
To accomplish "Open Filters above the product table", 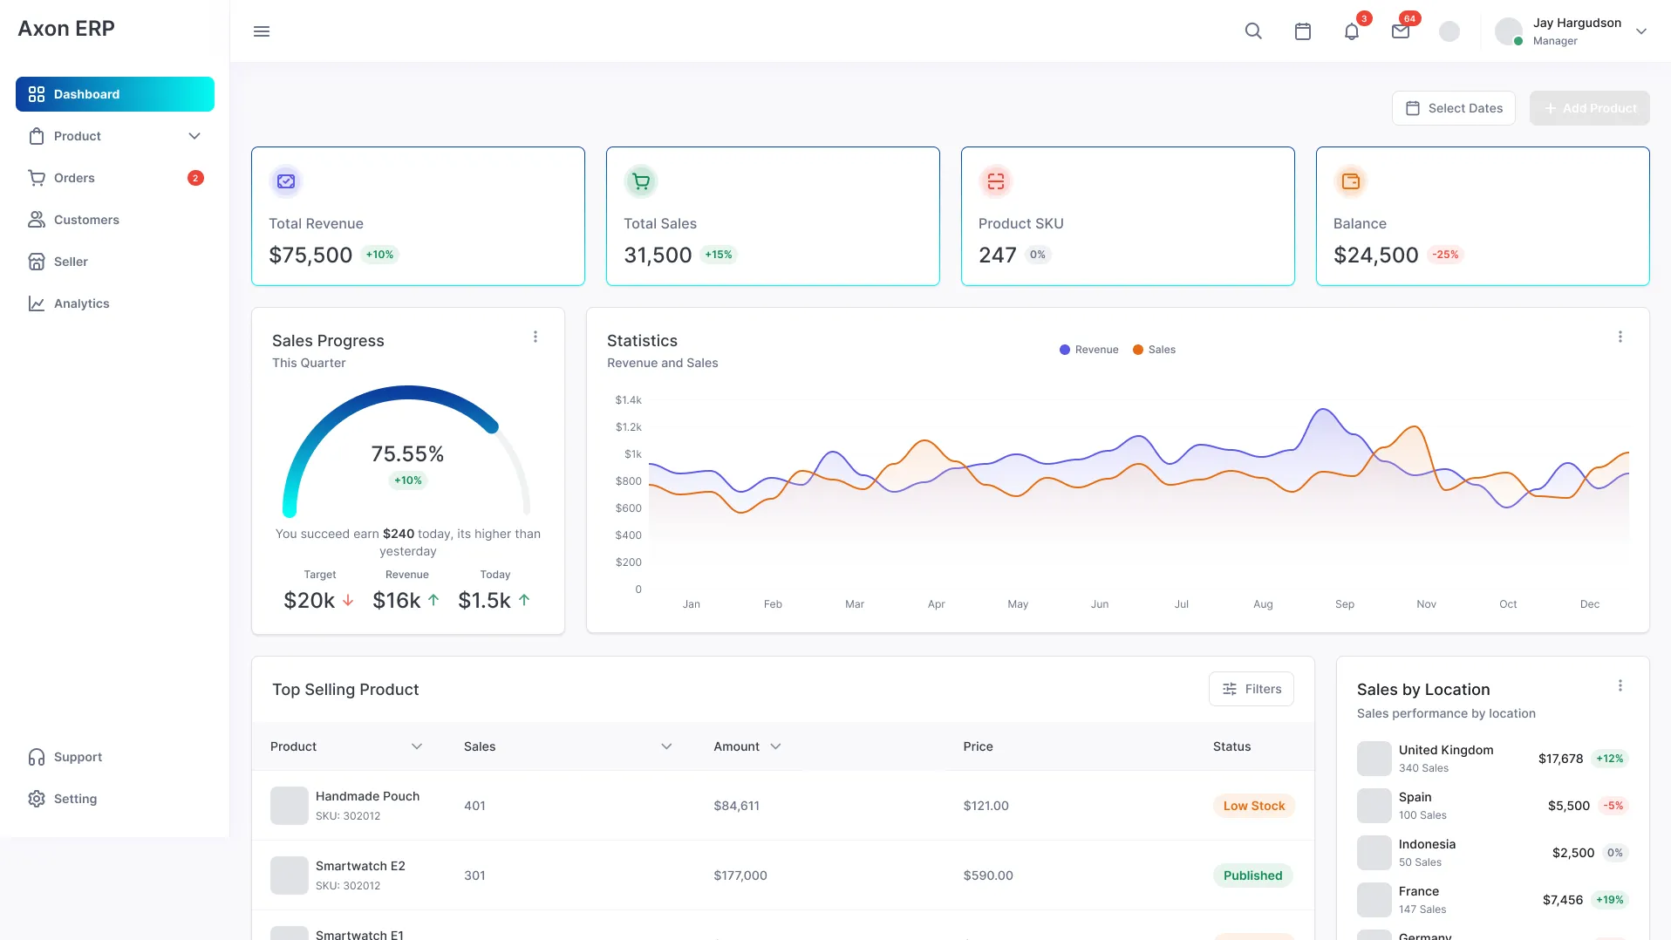I will pyautogui.click(x=1252, y=688).
